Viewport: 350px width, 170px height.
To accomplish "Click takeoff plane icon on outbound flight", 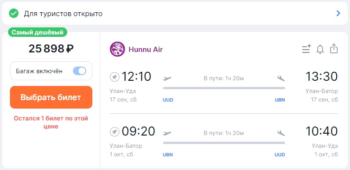I will pos(167,78).
